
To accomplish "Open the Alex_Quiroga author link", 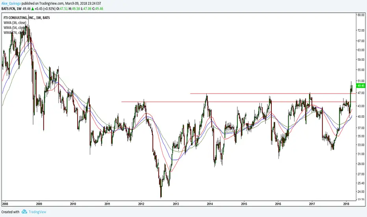I will coord(11,4).
